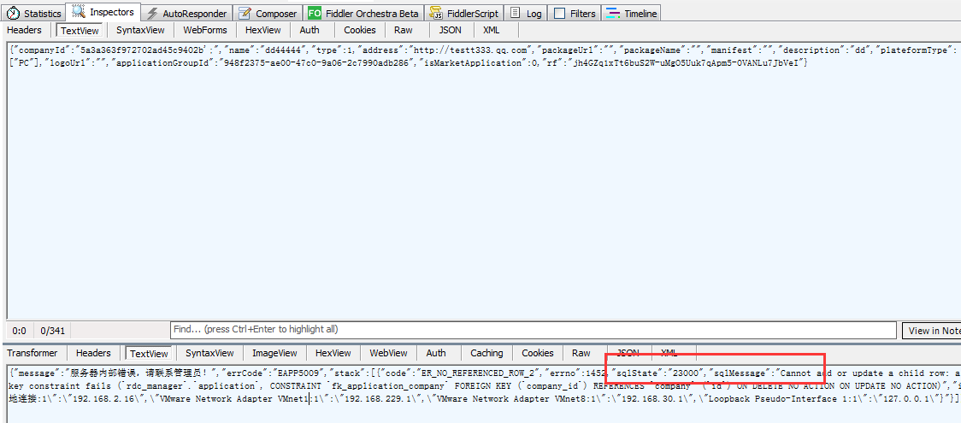Open request JSON inspector tab
The height and width of the screenshot is (423, 961).
(450, 30)
